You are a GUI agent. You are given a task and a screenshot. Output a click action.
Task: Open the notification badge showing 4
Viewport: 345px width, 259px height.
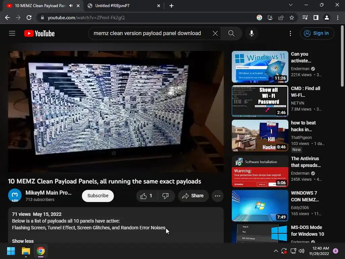336,251
